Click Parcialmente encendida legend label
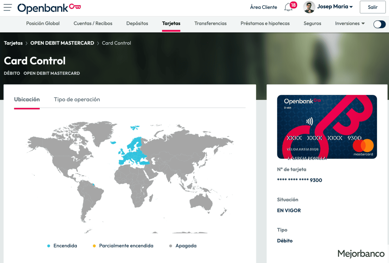 click(x=126, y=246)
